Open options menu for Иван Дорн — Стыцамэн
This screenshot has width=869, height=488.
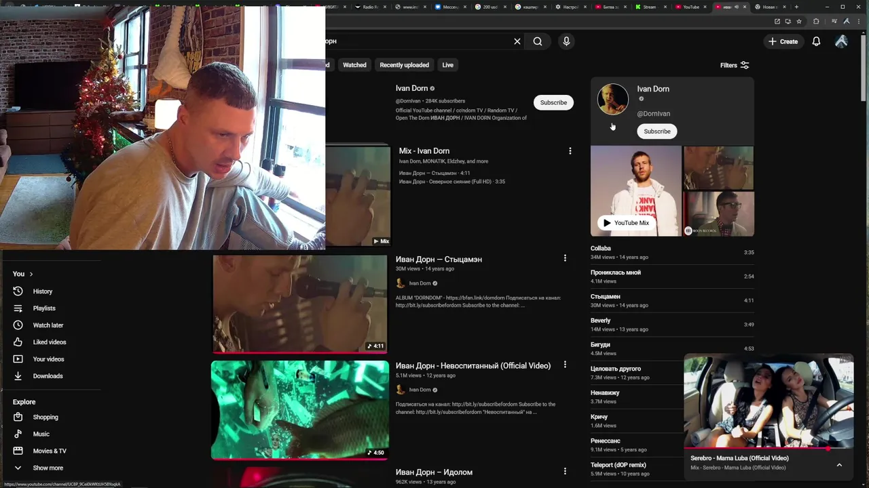click(x=565, y=258)
